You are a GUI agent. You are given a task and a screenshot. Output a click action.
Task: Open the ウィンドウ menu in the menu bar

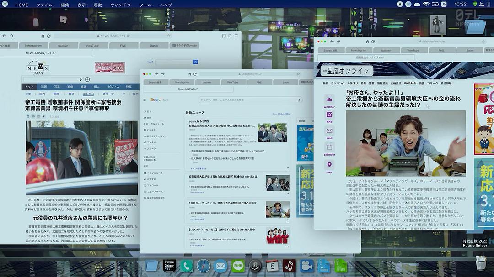click(x=121, y=5)
